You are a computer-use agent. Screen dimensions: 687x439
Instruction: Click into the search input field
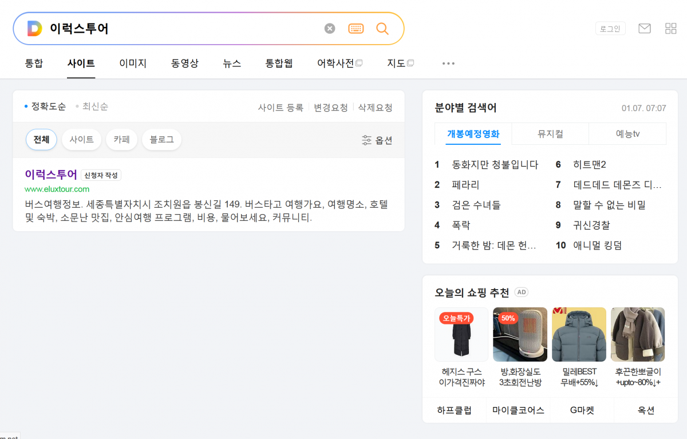183,29
